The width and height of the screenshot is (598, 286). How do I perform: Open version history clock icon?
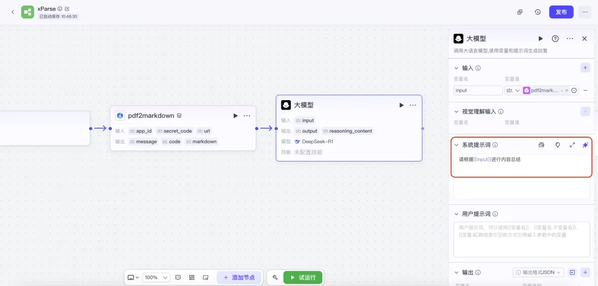click(x=538, y=12)
